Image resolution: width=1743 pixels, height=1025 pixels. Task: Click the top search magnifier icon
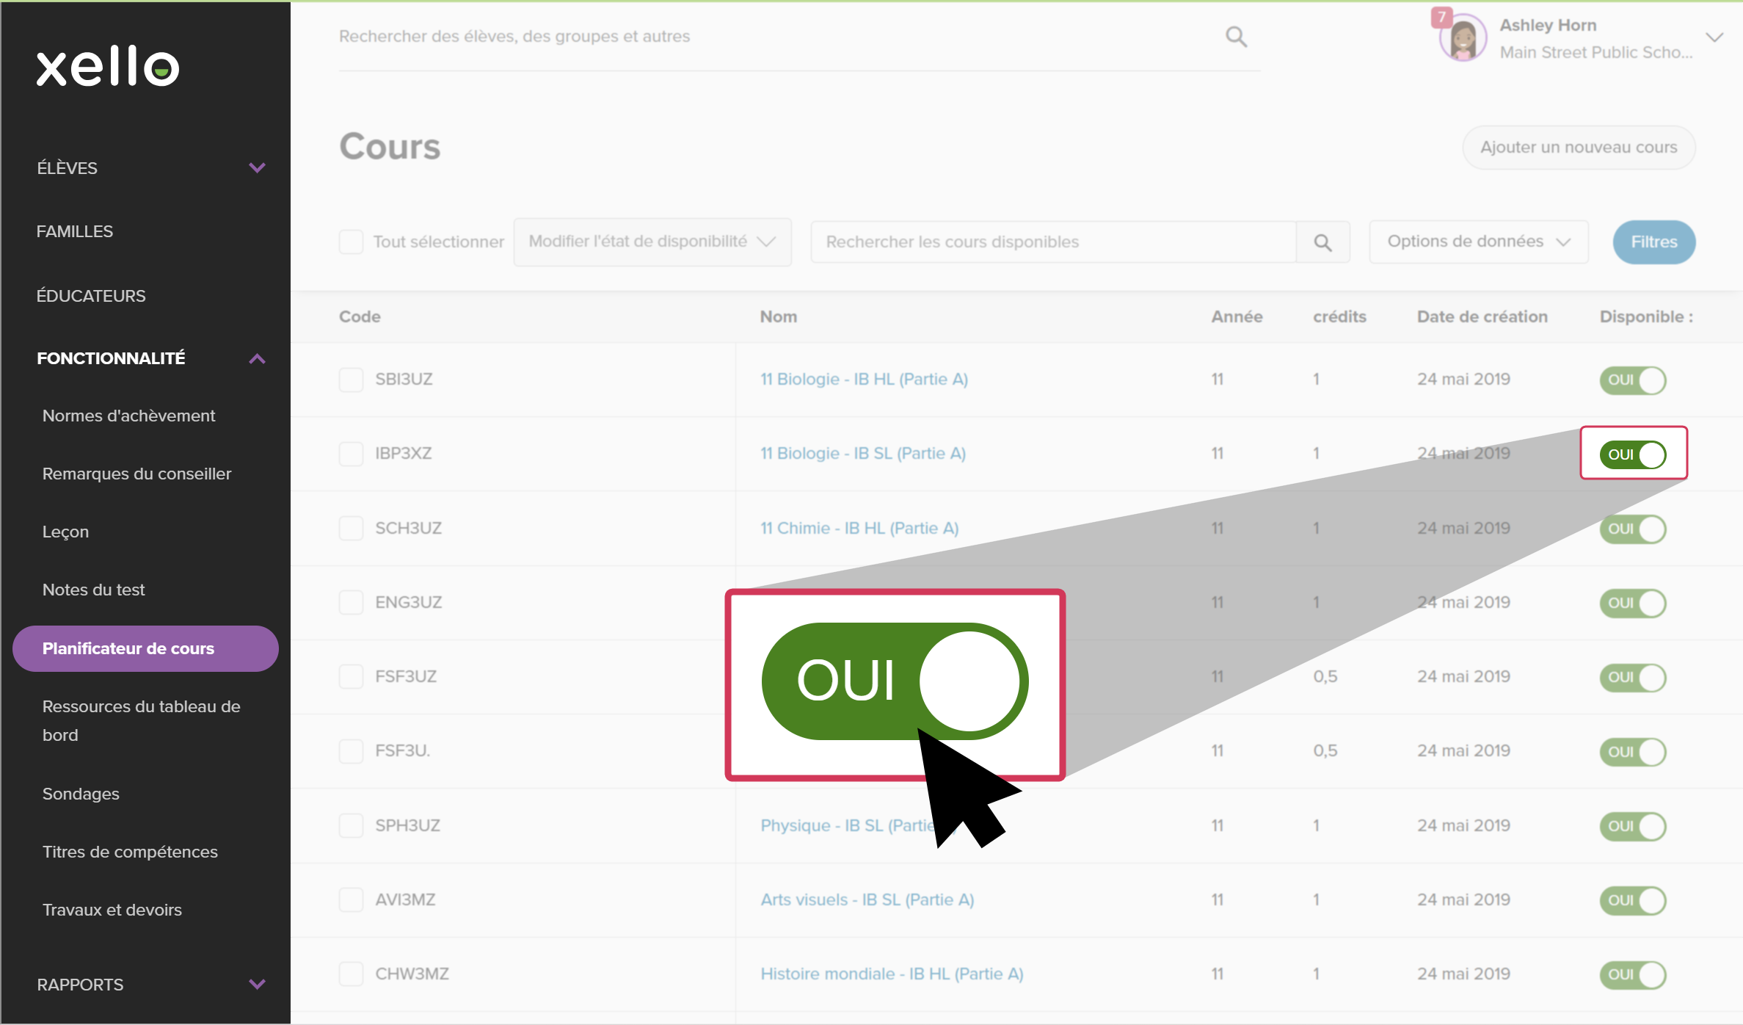coord(1236,36)
